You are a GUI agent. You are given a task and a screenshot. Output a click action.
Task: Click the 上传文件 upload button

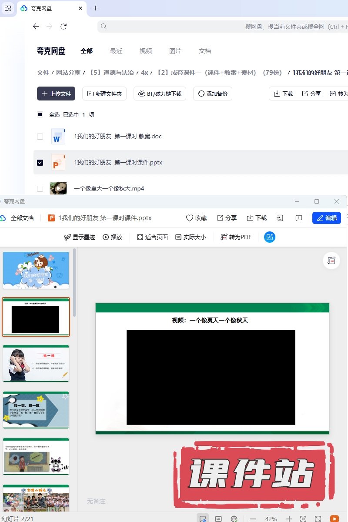coord(56,94)
